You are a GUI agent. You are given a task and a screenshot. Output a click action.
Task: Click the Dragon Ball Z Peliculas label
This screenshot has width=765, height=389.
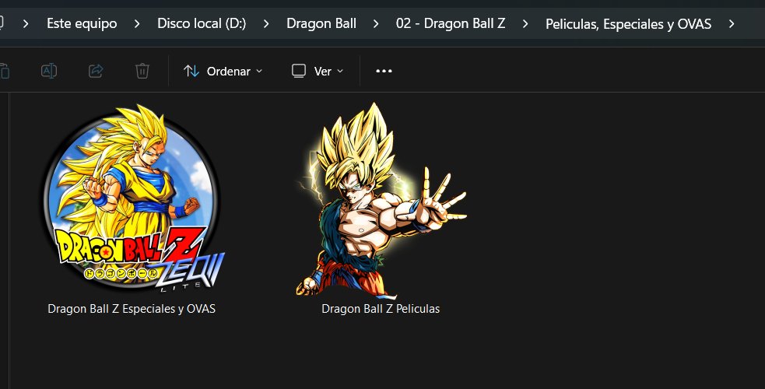[381, 309]
